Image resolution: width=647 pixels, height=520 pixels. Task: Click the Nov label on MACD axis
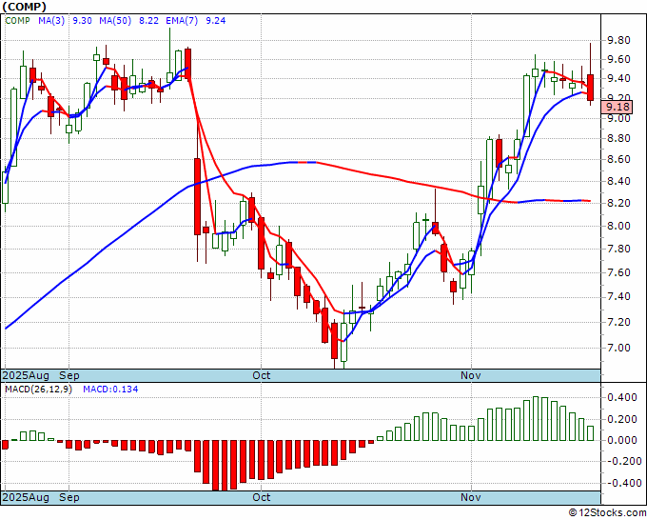(x=471, y=497)
